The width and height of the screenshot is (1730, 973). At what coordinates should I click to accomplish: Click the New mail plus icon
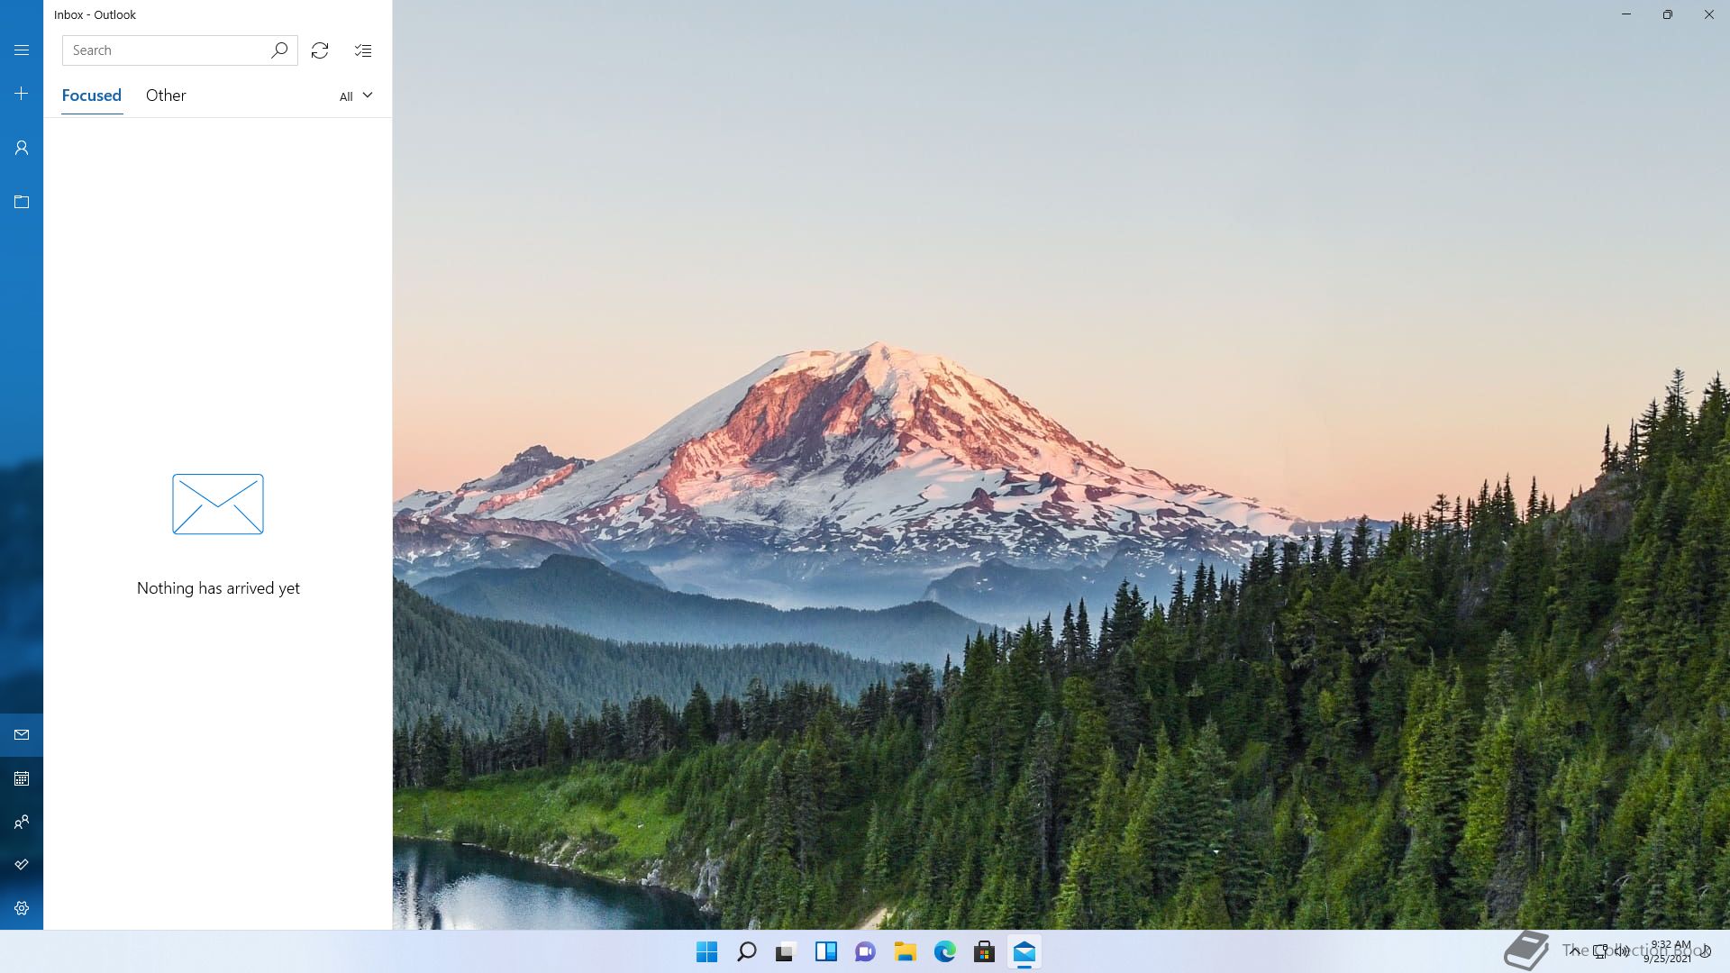22,94
